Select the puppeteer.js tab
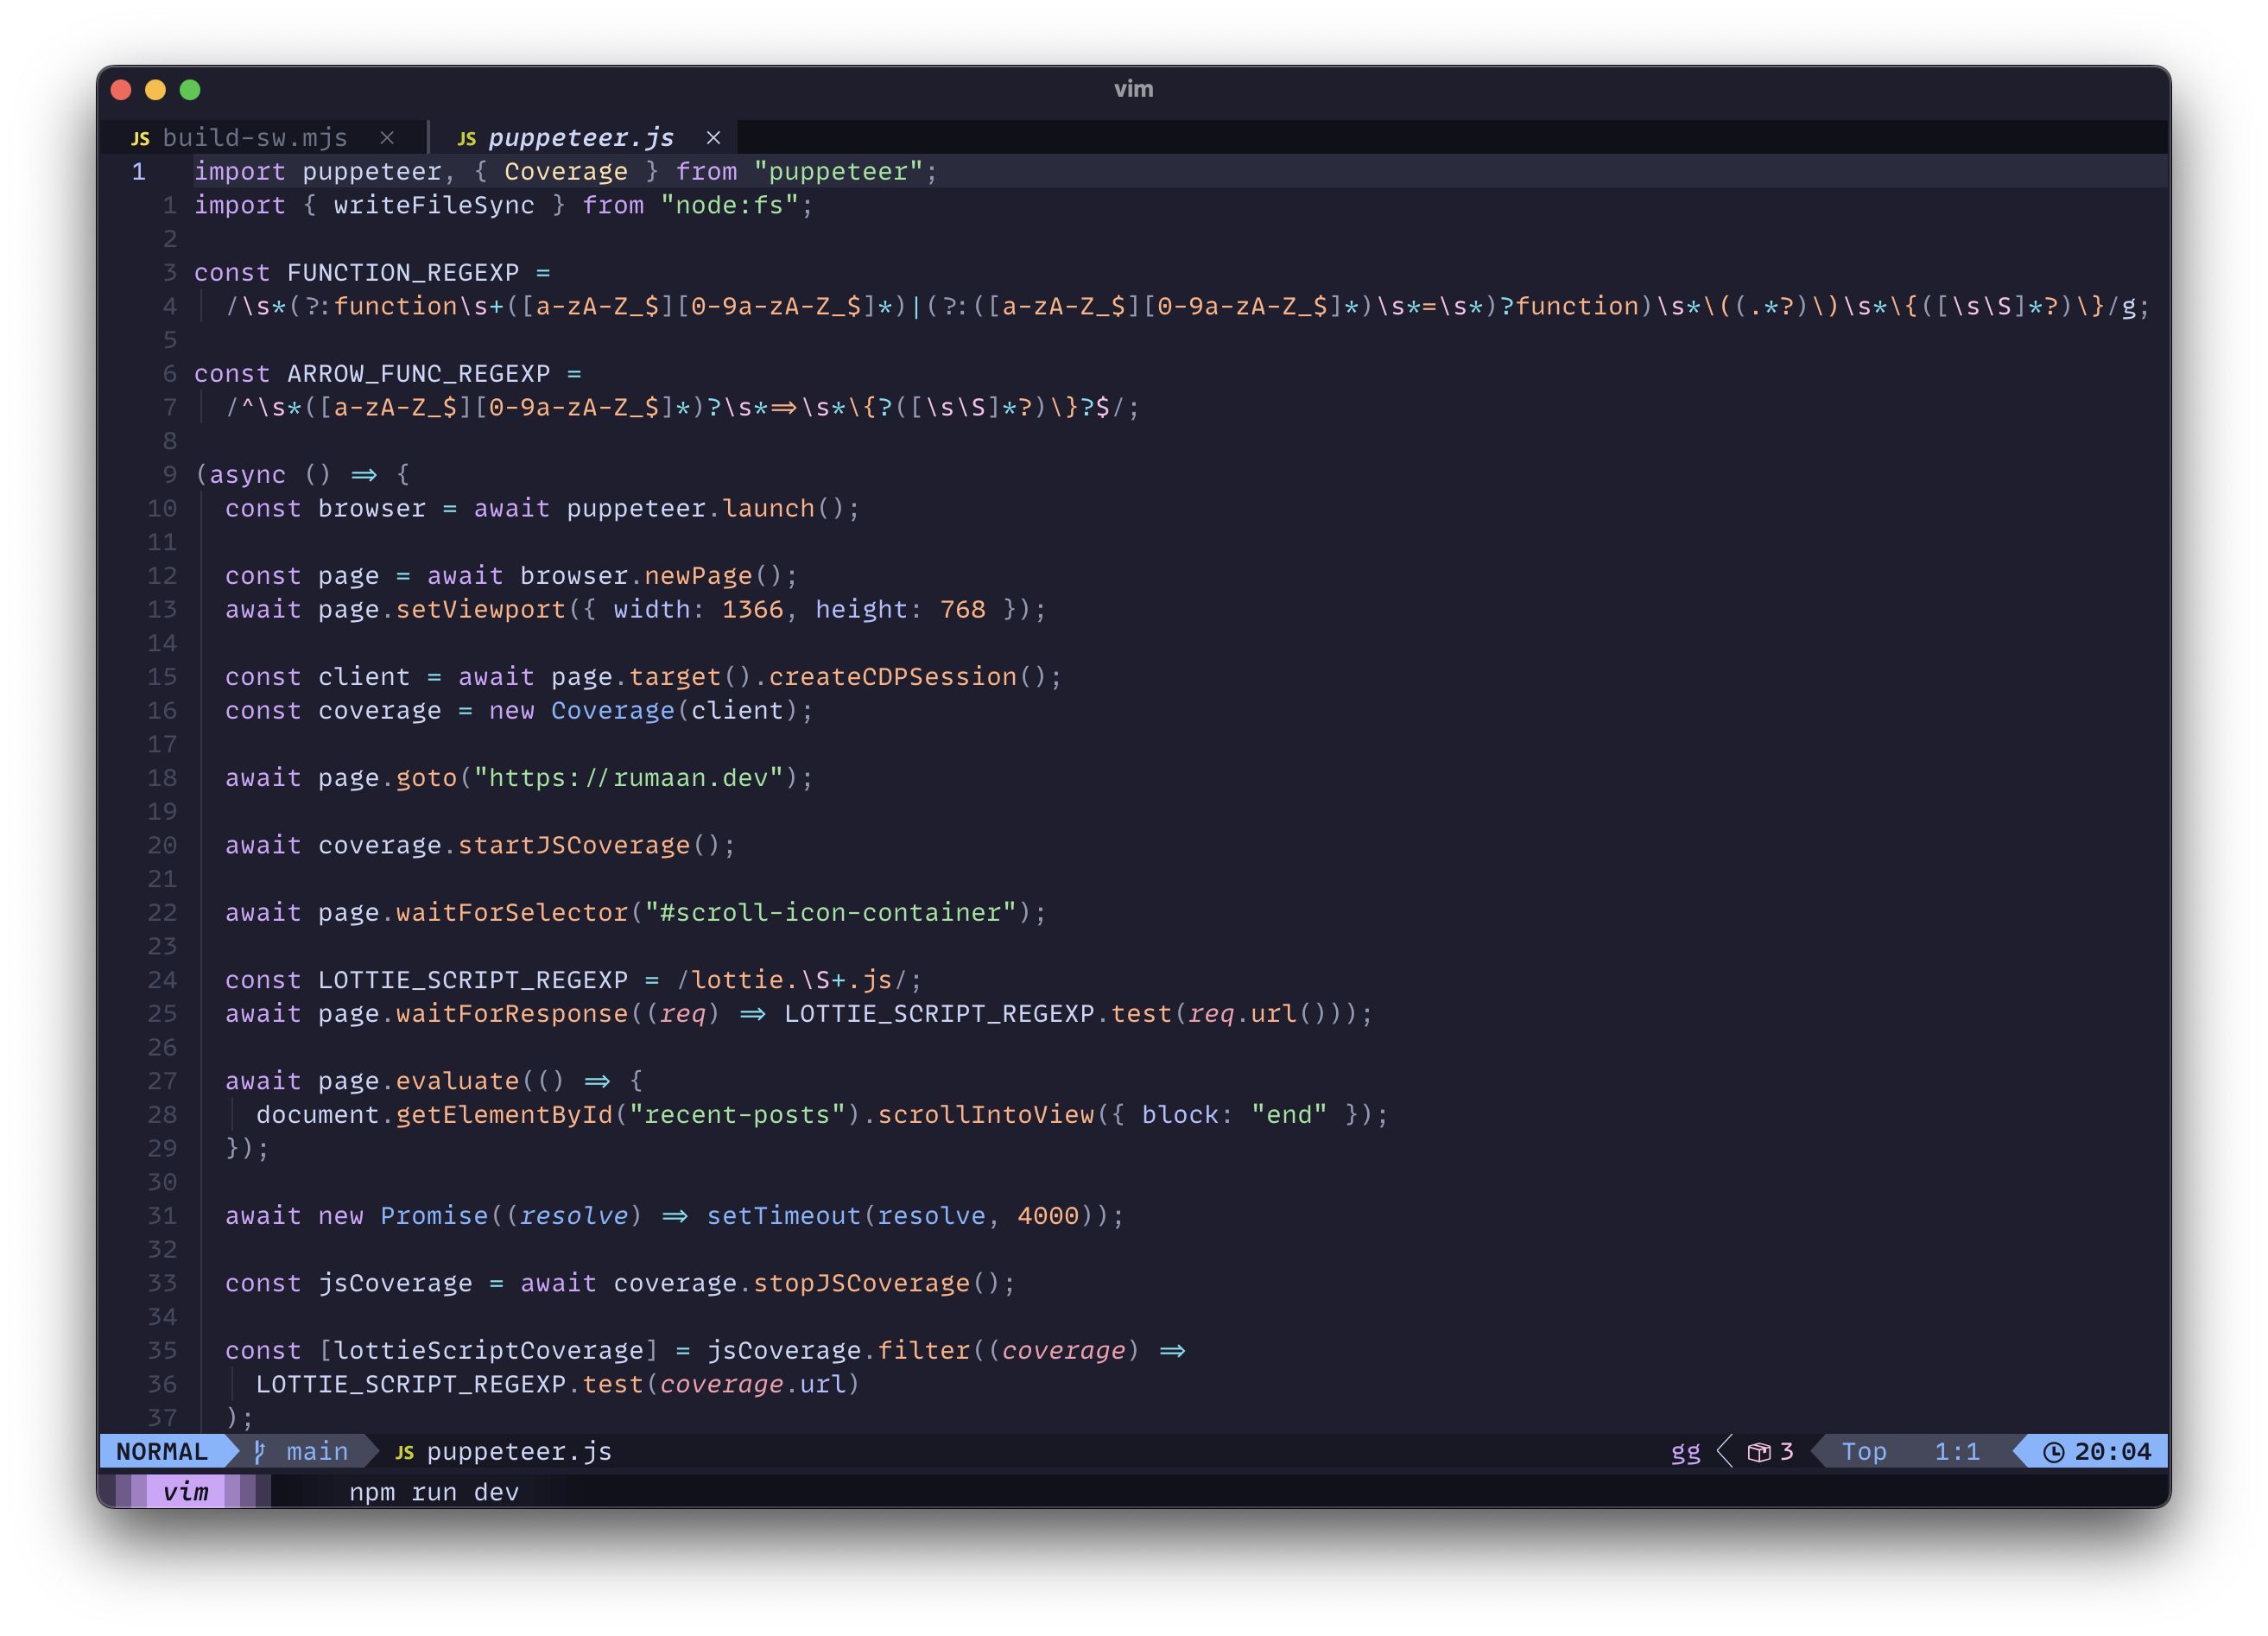The image size is (2268, 1636). tap(580, 138)
